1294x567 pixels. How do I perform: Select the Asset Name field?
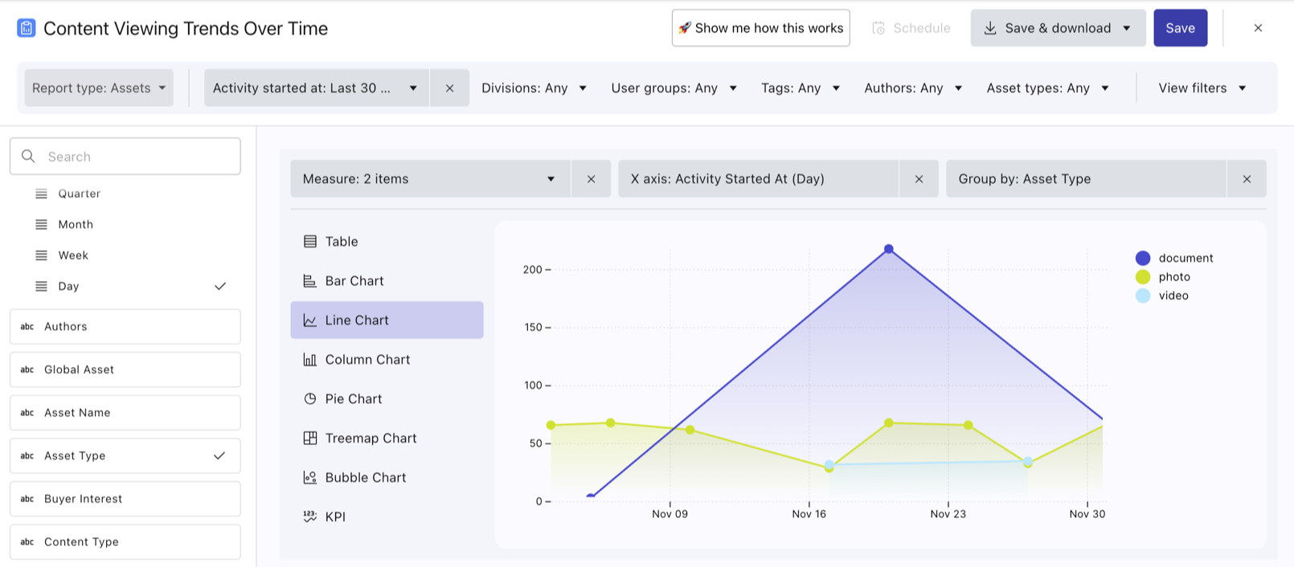tap(125, 413)
